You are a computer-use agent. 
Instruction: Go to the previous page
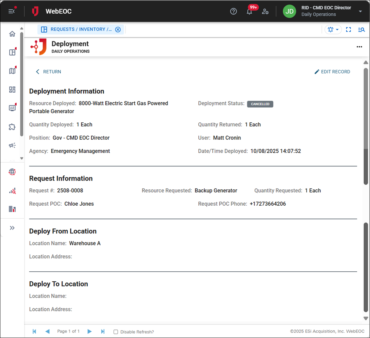click(47, 331)
